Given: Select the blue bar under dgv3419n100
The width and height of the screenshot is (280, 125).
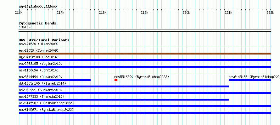Looking at the screenshot, I should [x=145, y=60].
